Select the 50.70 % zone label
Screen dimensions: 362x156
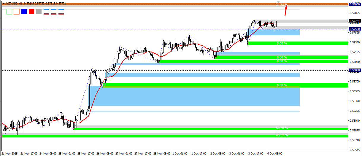pos(282,128)
